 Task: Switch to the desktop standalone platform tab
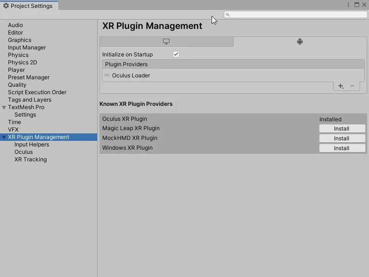pyautogui.click(x=166, y=42)
